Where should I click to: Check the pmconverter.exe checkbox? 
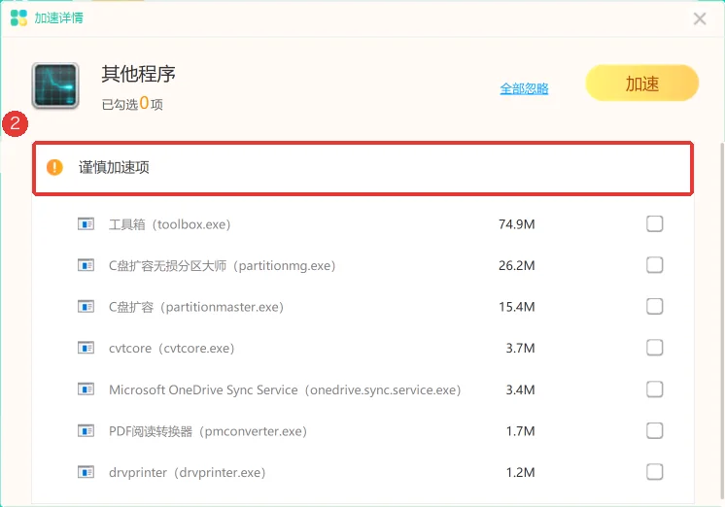pos(654,430)
